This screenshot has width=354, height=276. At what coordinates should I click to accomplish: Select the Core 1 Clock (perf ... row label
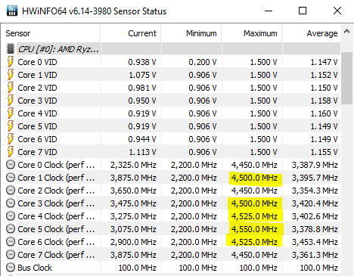[x=56, y=178]
